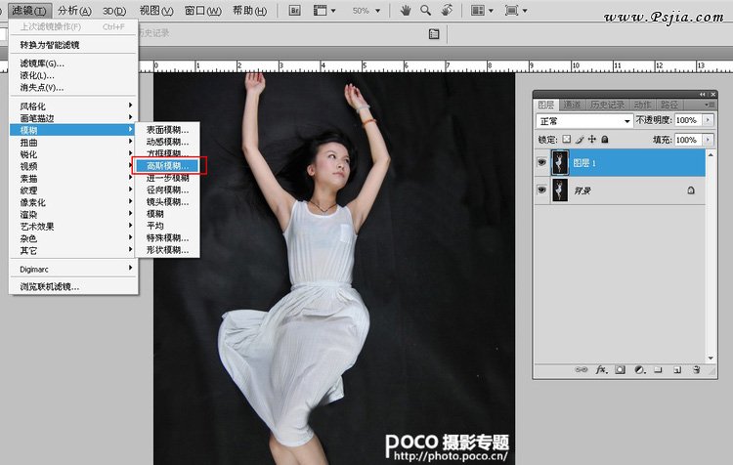This screenshot has height=465, width=733.
Task: Add a layer mask from panel bottom
Action: (x=621, y=370)
